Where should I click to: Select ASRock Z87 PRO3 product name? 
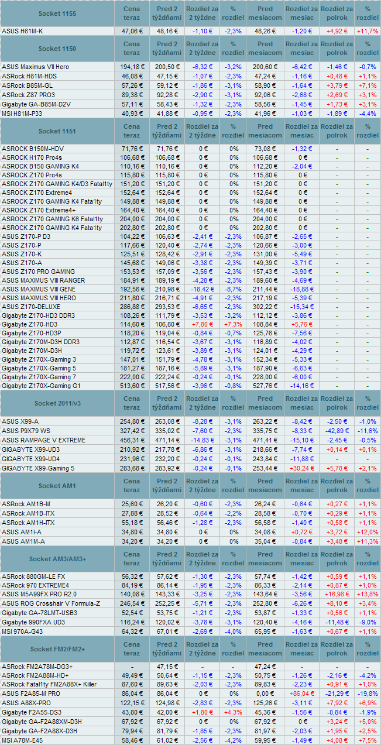pyautogui.click(x=28, y=95)
